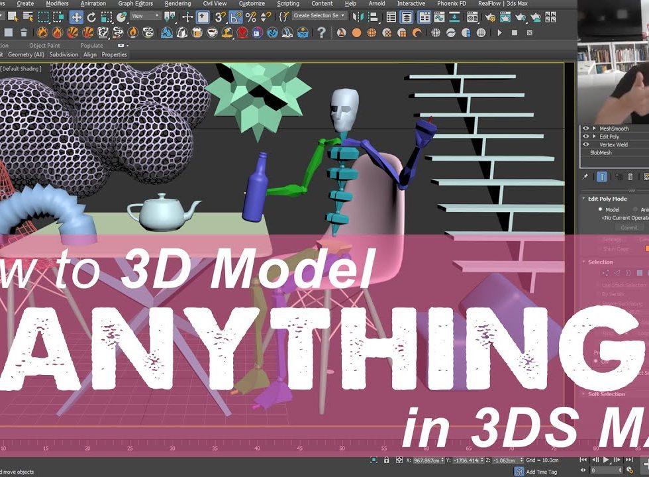Click the Phoenix FD cigarette smoke icon
The width and height of the screenshot is (649, 477).
point(118,32)
